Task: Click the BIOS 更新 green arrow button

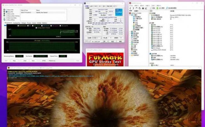Action: [x=161, y=8]
